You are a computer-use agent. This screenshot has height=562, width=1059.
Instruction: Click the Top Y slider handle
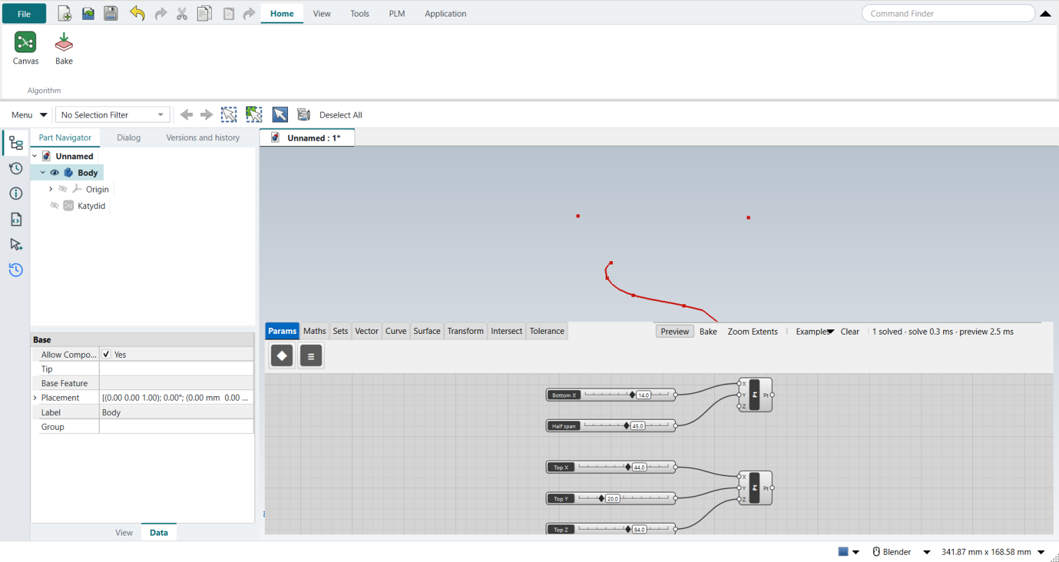coord(601,499)
